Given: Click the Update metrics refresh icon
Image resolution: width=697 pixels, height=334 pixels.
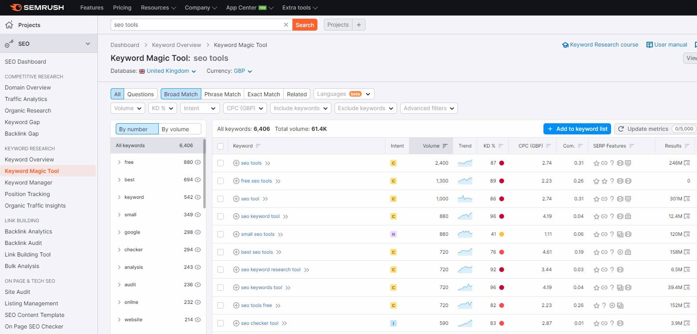Looking at the screenshot, I should point(621,129).
